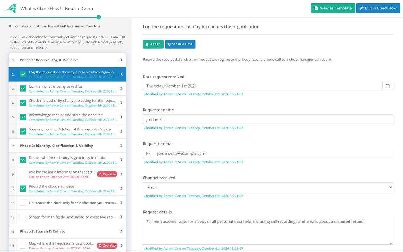
Task: Click the envelope icon beside requester email
Action: click(x=148, y=153)
